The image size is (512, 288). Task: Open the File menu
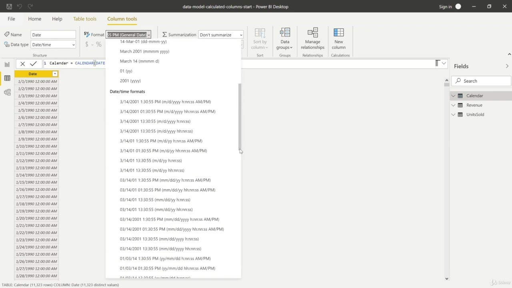click(11, 19)
